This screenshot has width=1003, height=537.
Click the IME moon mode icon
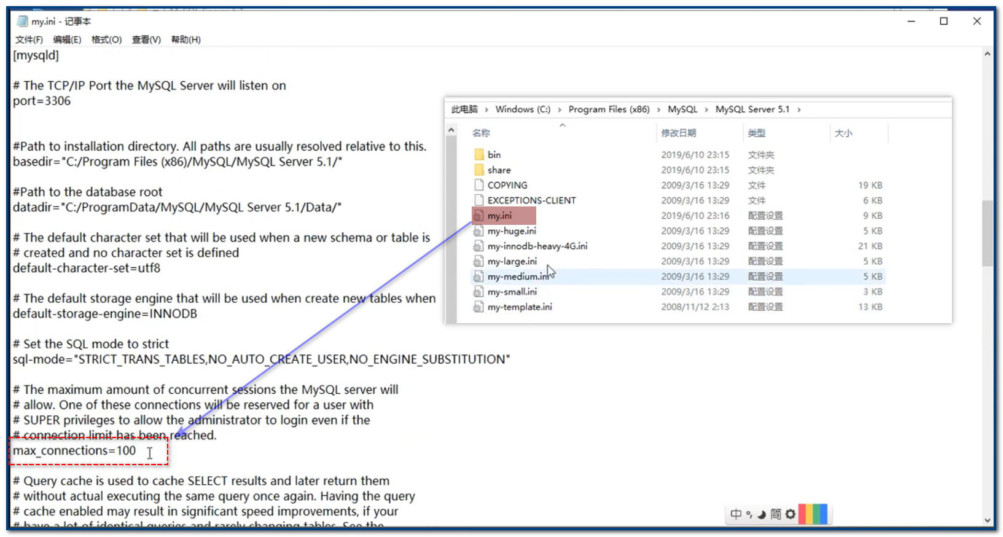coord(762,515)
